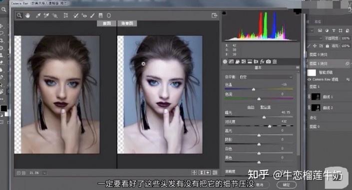Select the Hand tool
Viewport: 352px width, 190px height.
[27, 15]
